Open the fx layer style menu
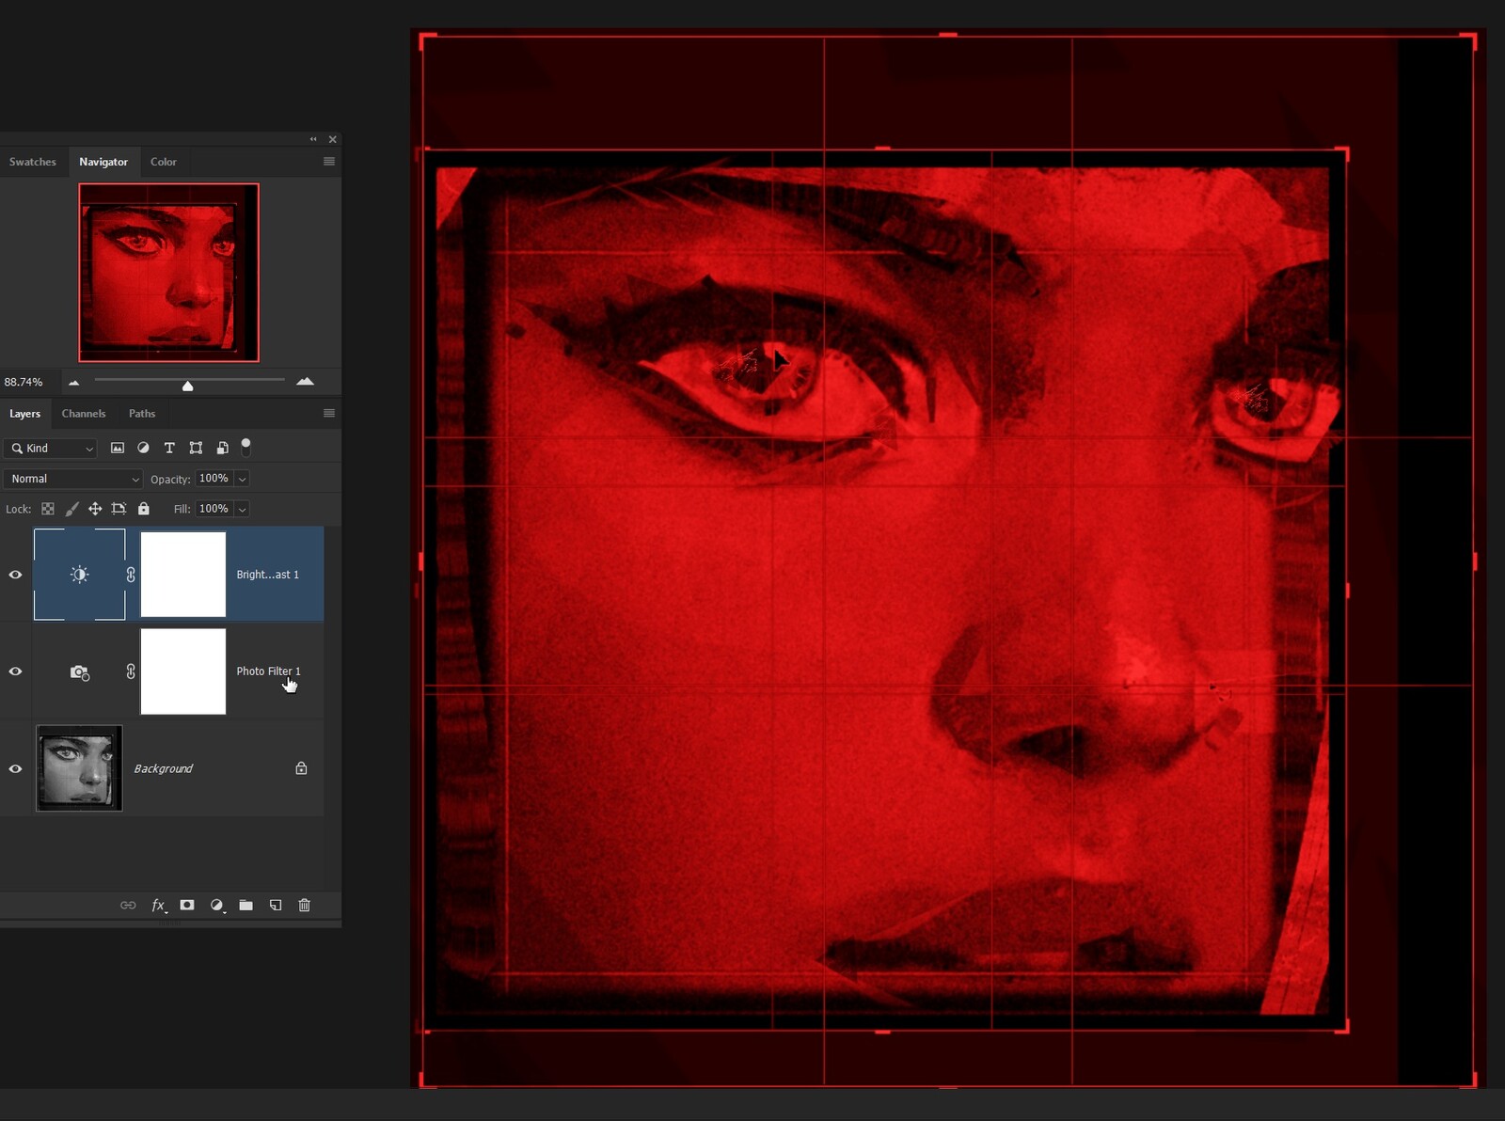This screenshot has width=1505, height=1121. point(159,905)
